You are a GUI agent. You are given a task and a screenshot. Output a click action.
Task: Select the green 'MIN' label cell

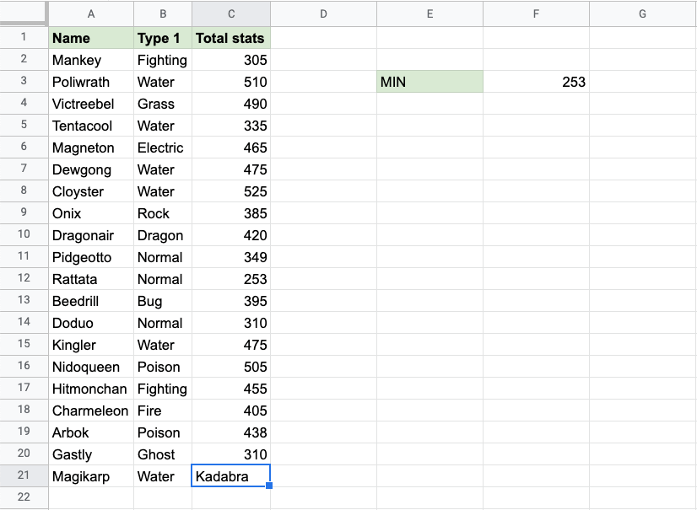430,82
